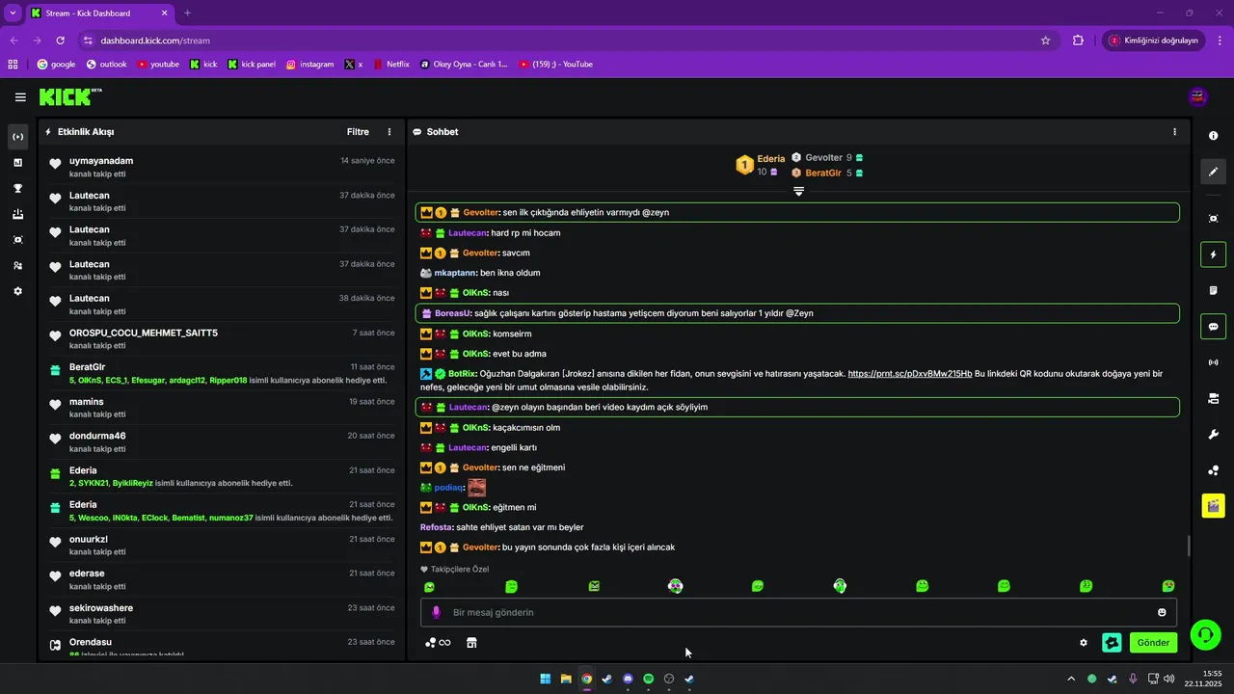This screenshot has width=1234, height=694.
Task: Open the options menu of the Sohbet panel
Action: (x=1174, y=132)
